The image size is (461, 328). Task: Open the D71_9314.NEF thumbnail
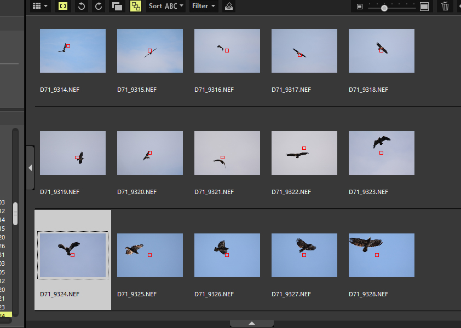point(73,51)
